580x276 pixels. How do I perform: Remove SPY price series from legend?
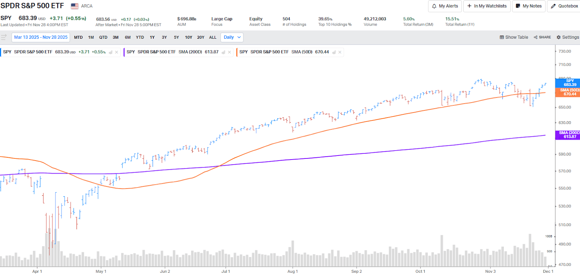[x=117, y=52]
